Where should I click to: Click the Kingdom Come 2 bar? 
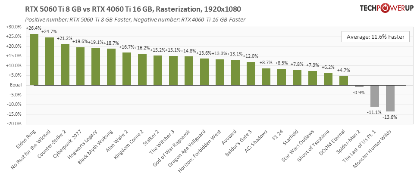coord(142,69)
